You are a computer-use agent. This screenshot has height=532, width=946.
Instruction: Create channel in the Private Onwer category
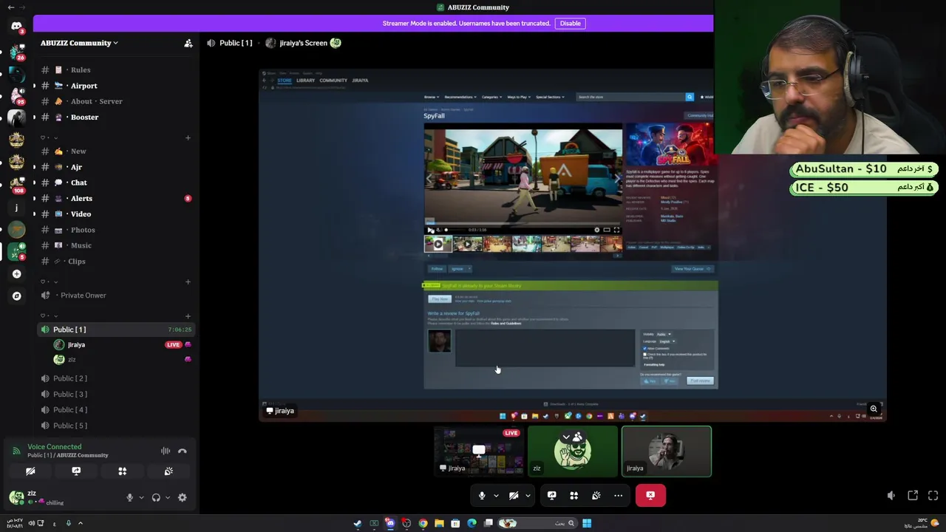[188, 282]
